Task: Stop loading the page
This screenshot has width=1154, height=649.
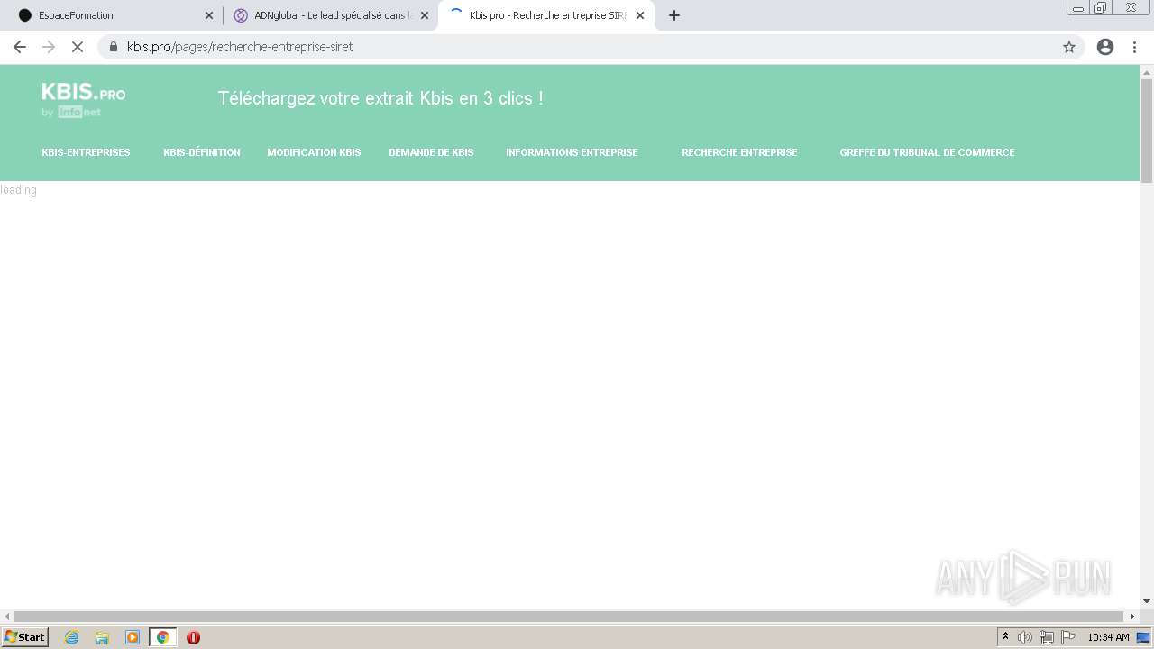Action: pyautogui.click(x=78, y=47)
